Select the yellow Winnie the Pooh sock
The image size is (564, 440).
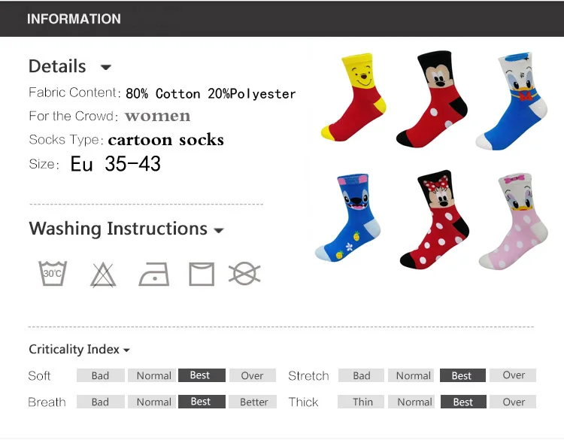[x=354, y=97]
